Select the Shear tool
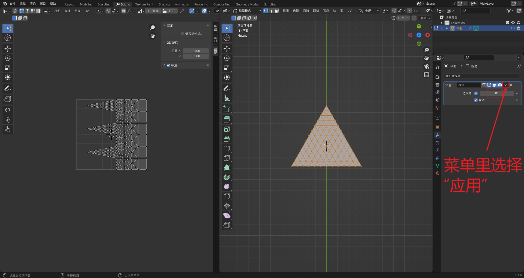 pos(227,215)
